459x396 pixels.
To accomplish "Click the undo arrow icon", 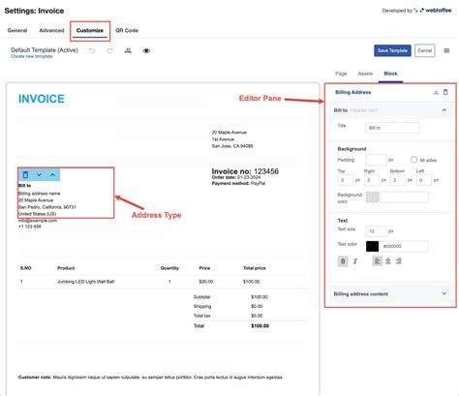I will [x=92, y=50].
